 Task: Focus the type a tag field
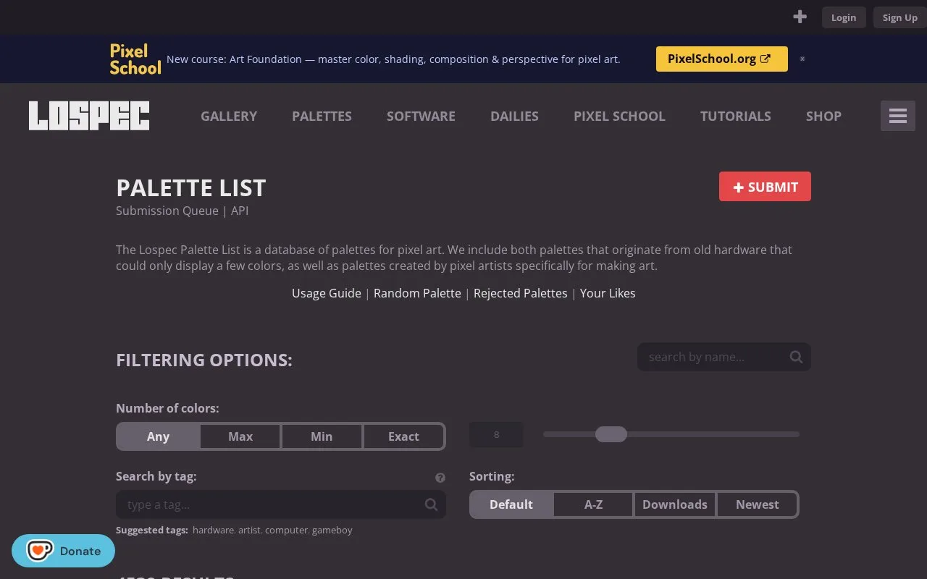click(x=281, y=504)
